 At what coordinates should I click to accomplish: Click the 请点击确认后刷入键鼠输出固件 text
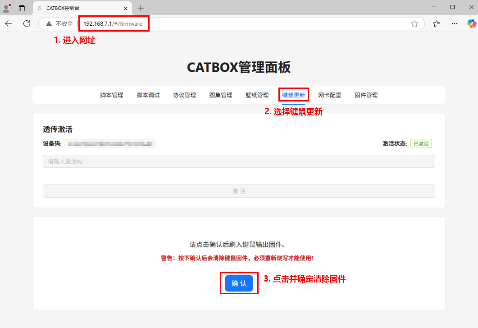coord(237,245)
